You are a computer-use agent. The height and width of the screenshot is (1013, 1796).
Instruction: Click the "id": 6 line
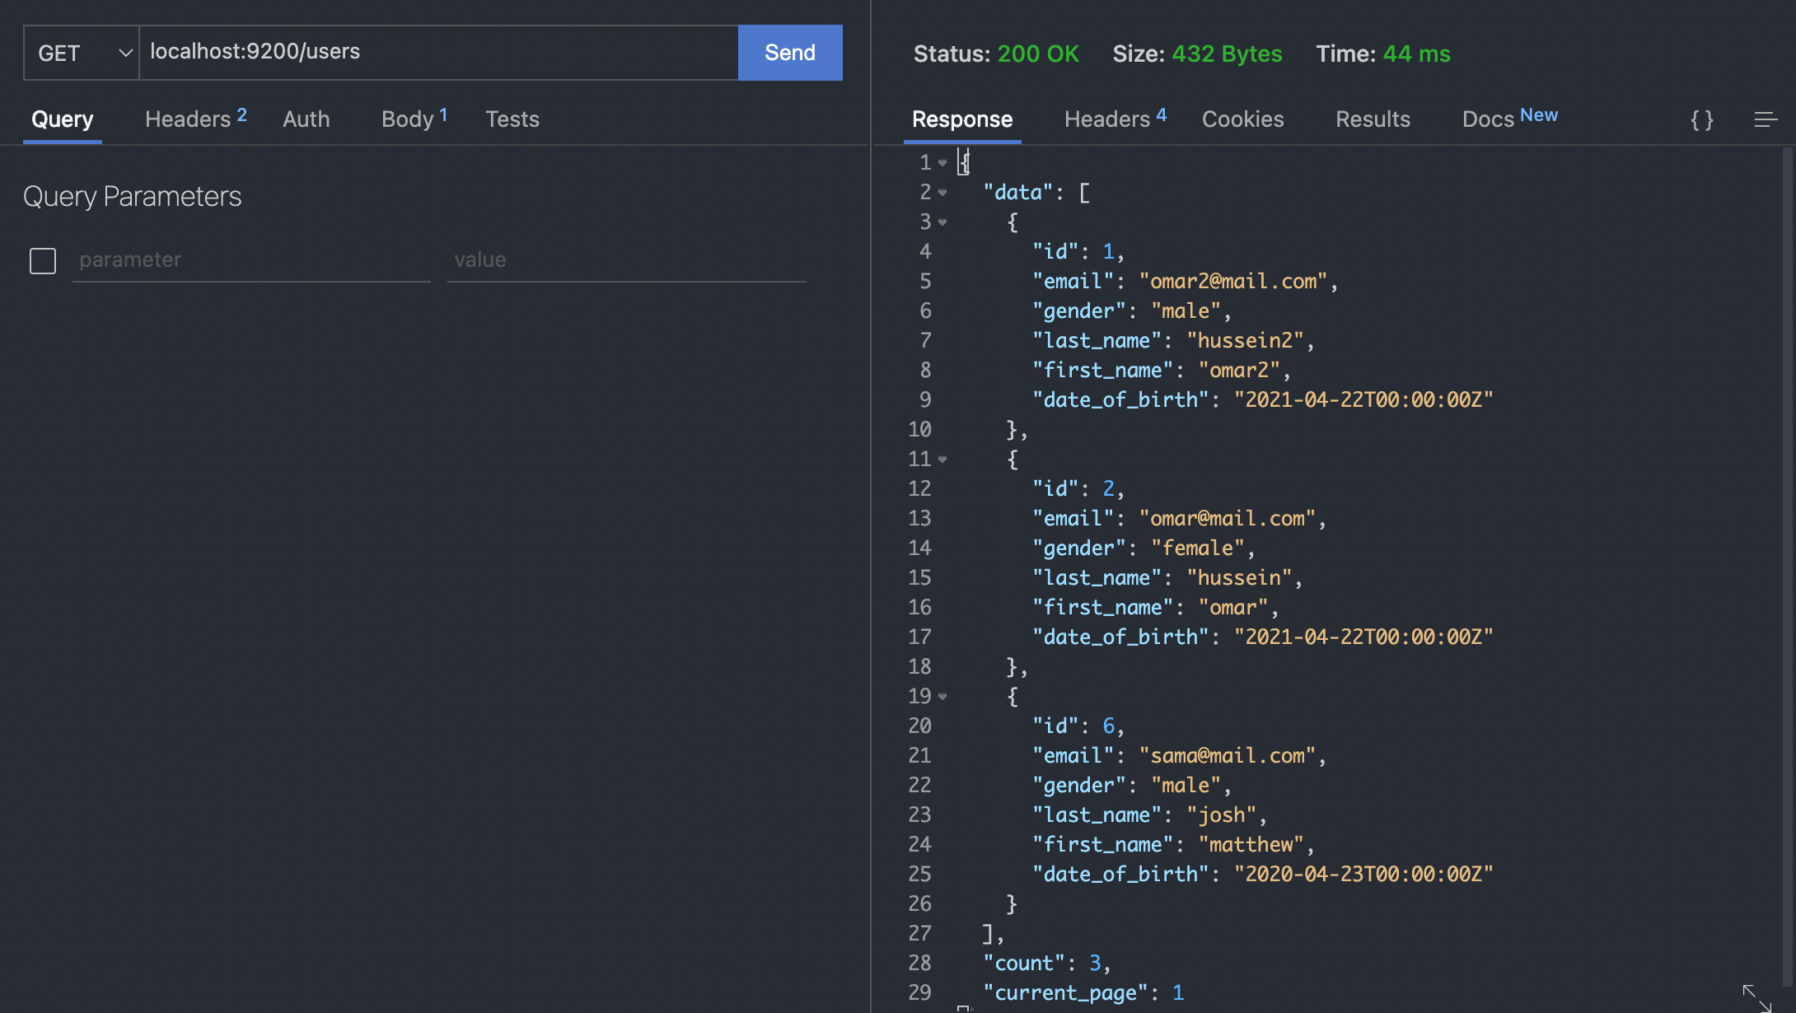[x=1078, y=726]
